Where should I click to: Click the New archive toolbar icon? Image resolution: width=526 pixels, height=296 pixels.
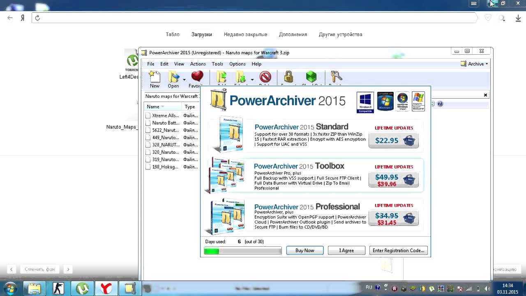pos(155,76)
